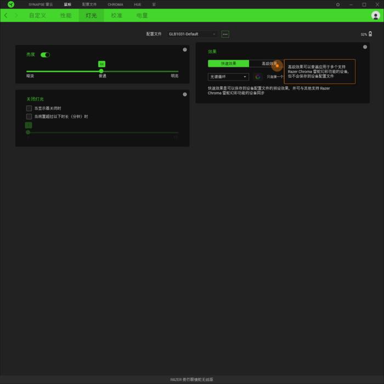Click the RAZER device name in footer

pos(192,380)
